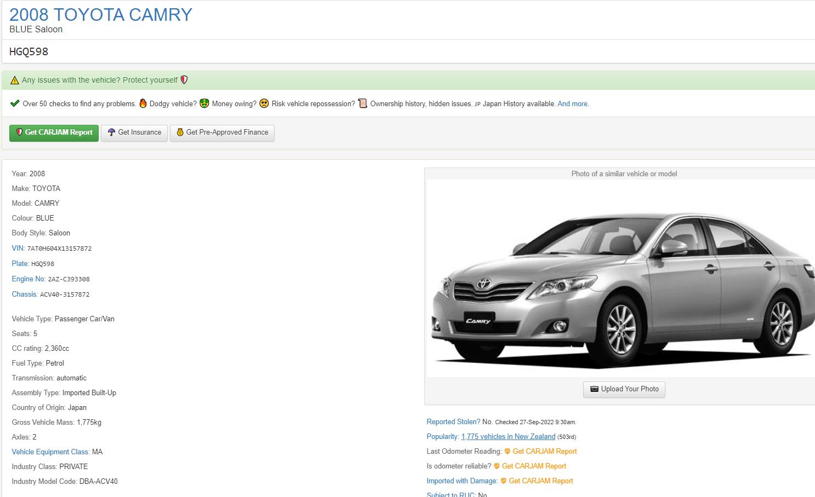The image size is (815, 497).
Task: Click the 'BLUE Saloon' subtitle text
Action: coord(36,30)
